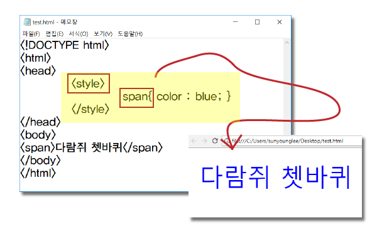Minimize the Notepad window
Screen dimensions: 377x234
[236, 22]
